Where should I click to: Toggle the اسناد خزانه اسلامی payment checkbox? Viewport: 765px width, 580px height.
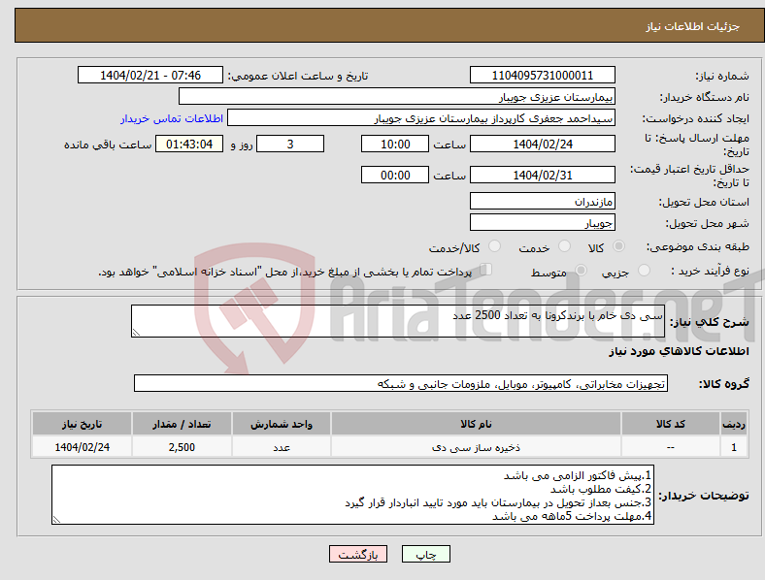point(486,270)
